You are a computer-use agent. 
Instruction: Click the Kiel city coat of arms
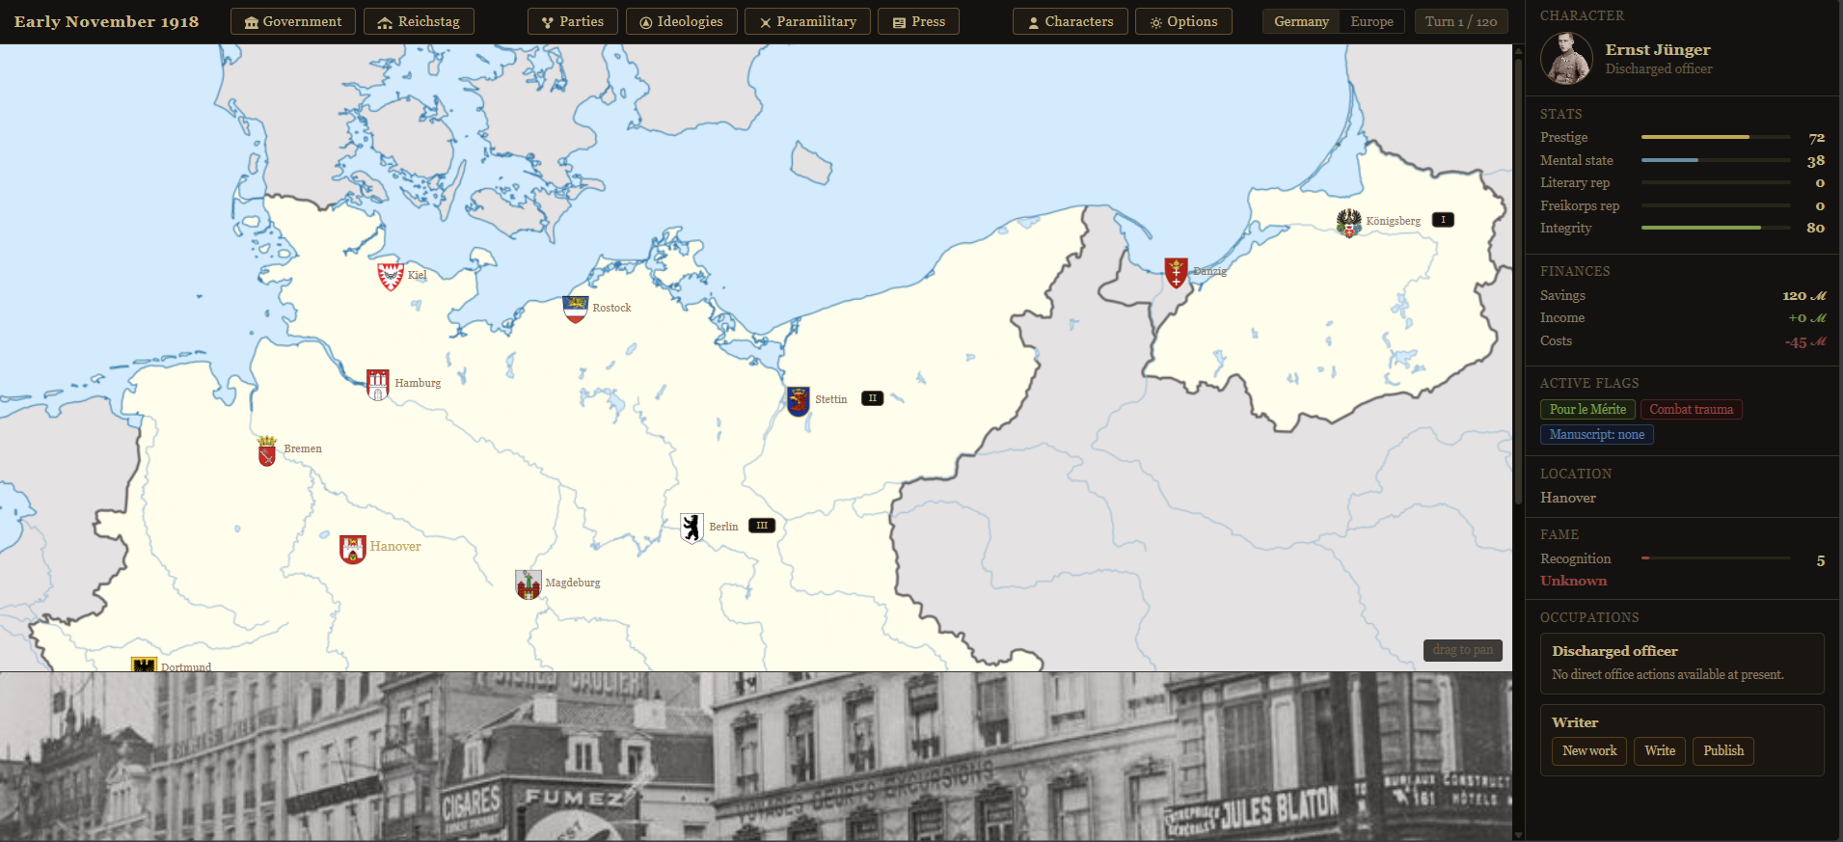click(390, 276)
